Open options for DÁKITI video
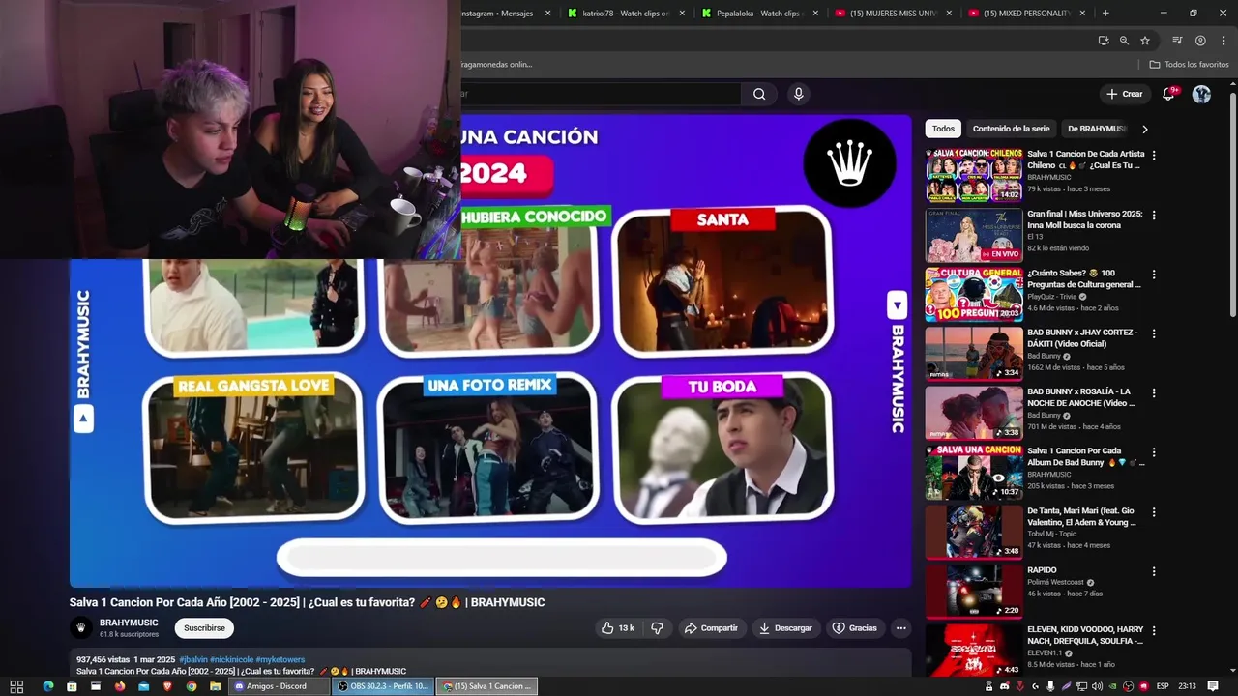 point(1153,333)
